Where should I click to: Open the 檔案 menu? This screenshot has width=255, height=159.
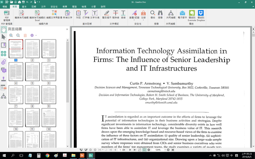click(x=5, y=7)
